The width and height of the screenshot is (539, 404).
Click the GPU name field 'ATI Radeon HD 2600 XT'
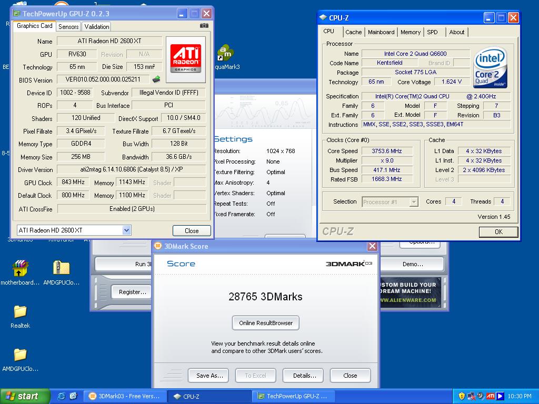[109, 41]
